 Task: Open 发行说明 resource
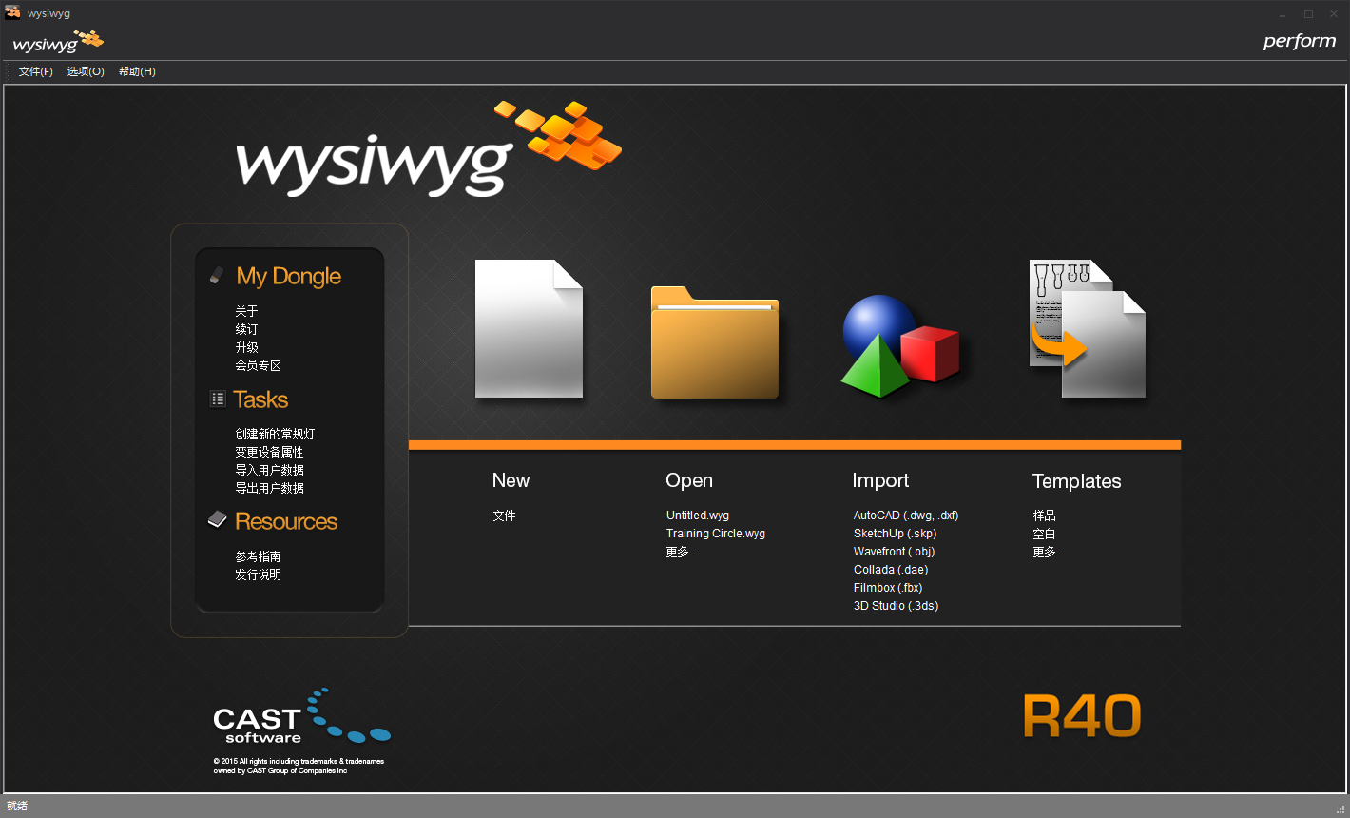click(259, 575)
